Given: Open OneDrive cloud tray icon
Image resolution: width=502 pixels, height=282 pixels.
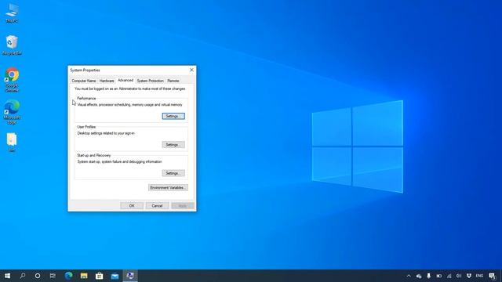Looking at the screenshot, I should (419, 276).
